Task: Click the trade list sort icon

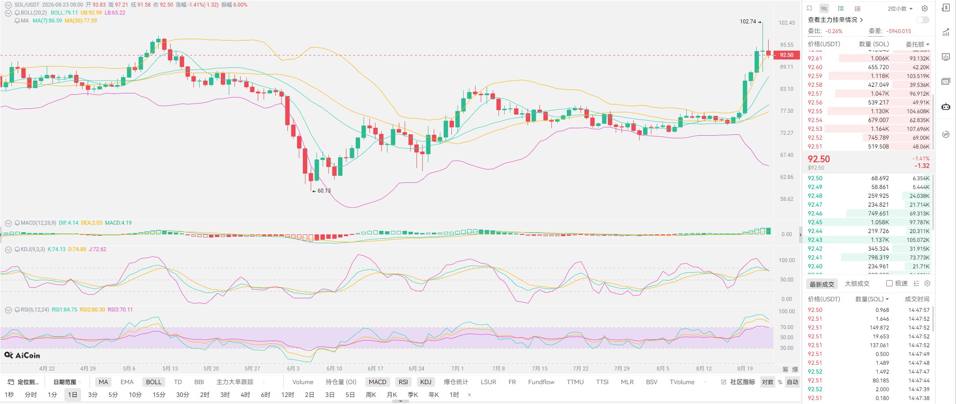Action: click(916, 283)
